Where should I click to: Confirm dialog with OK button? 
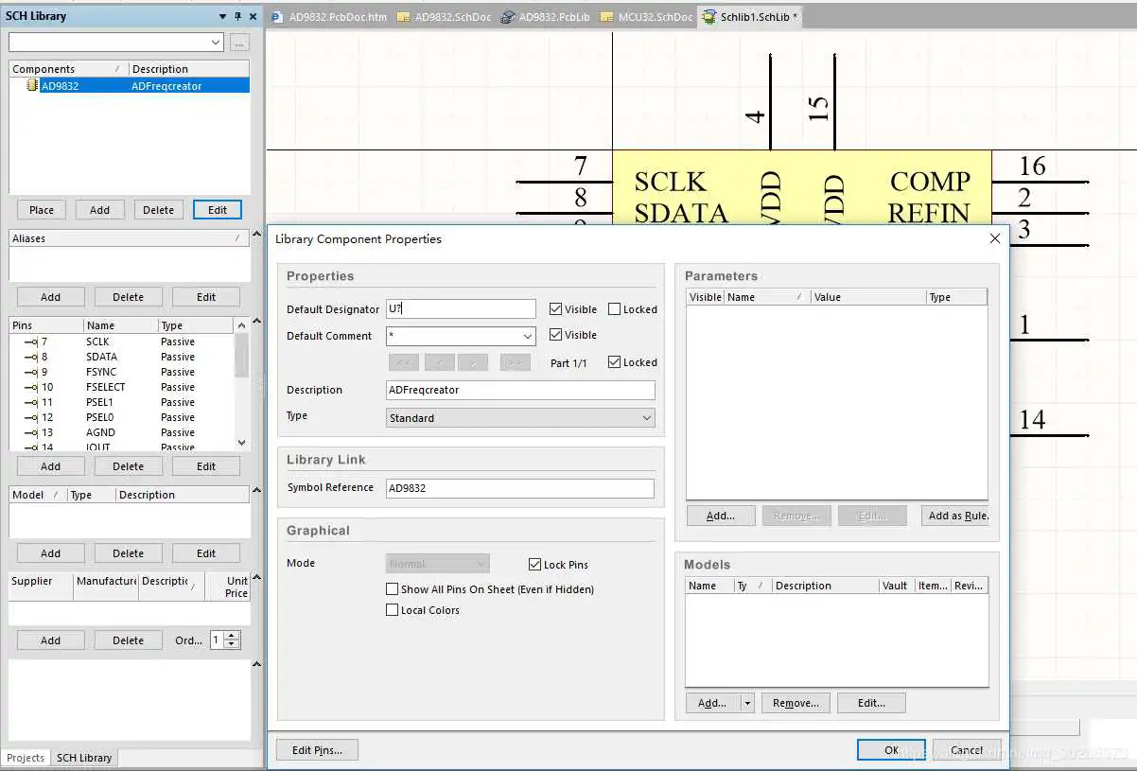(891, 750)
